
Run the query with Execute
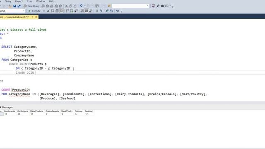(x=34, y=11)
